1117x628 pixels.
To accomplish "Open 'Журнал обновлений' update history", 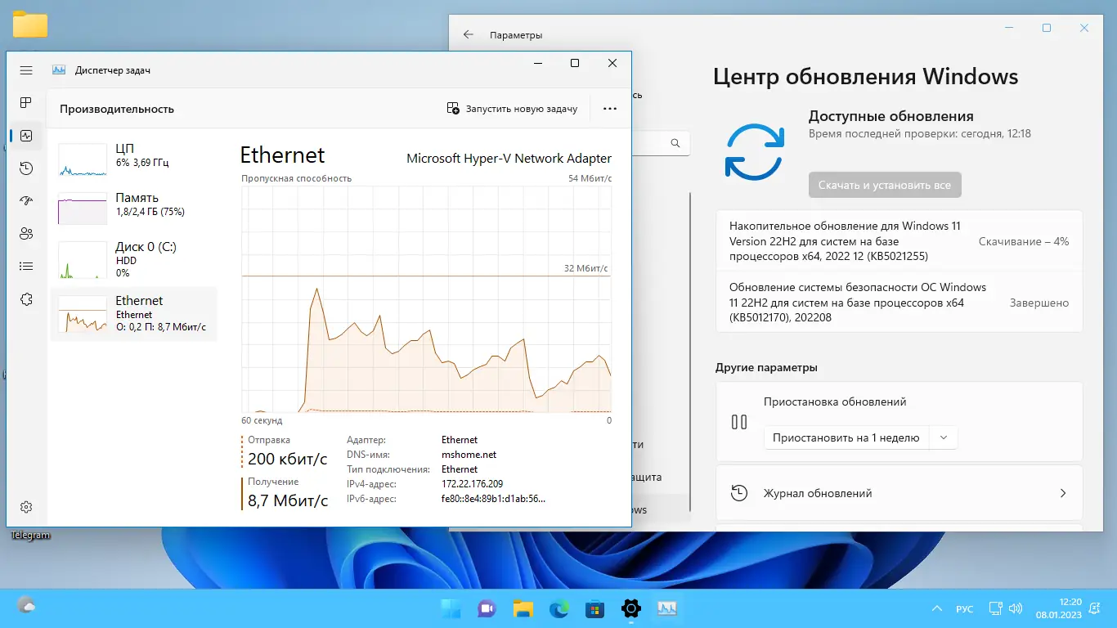I will pos(899,493).
